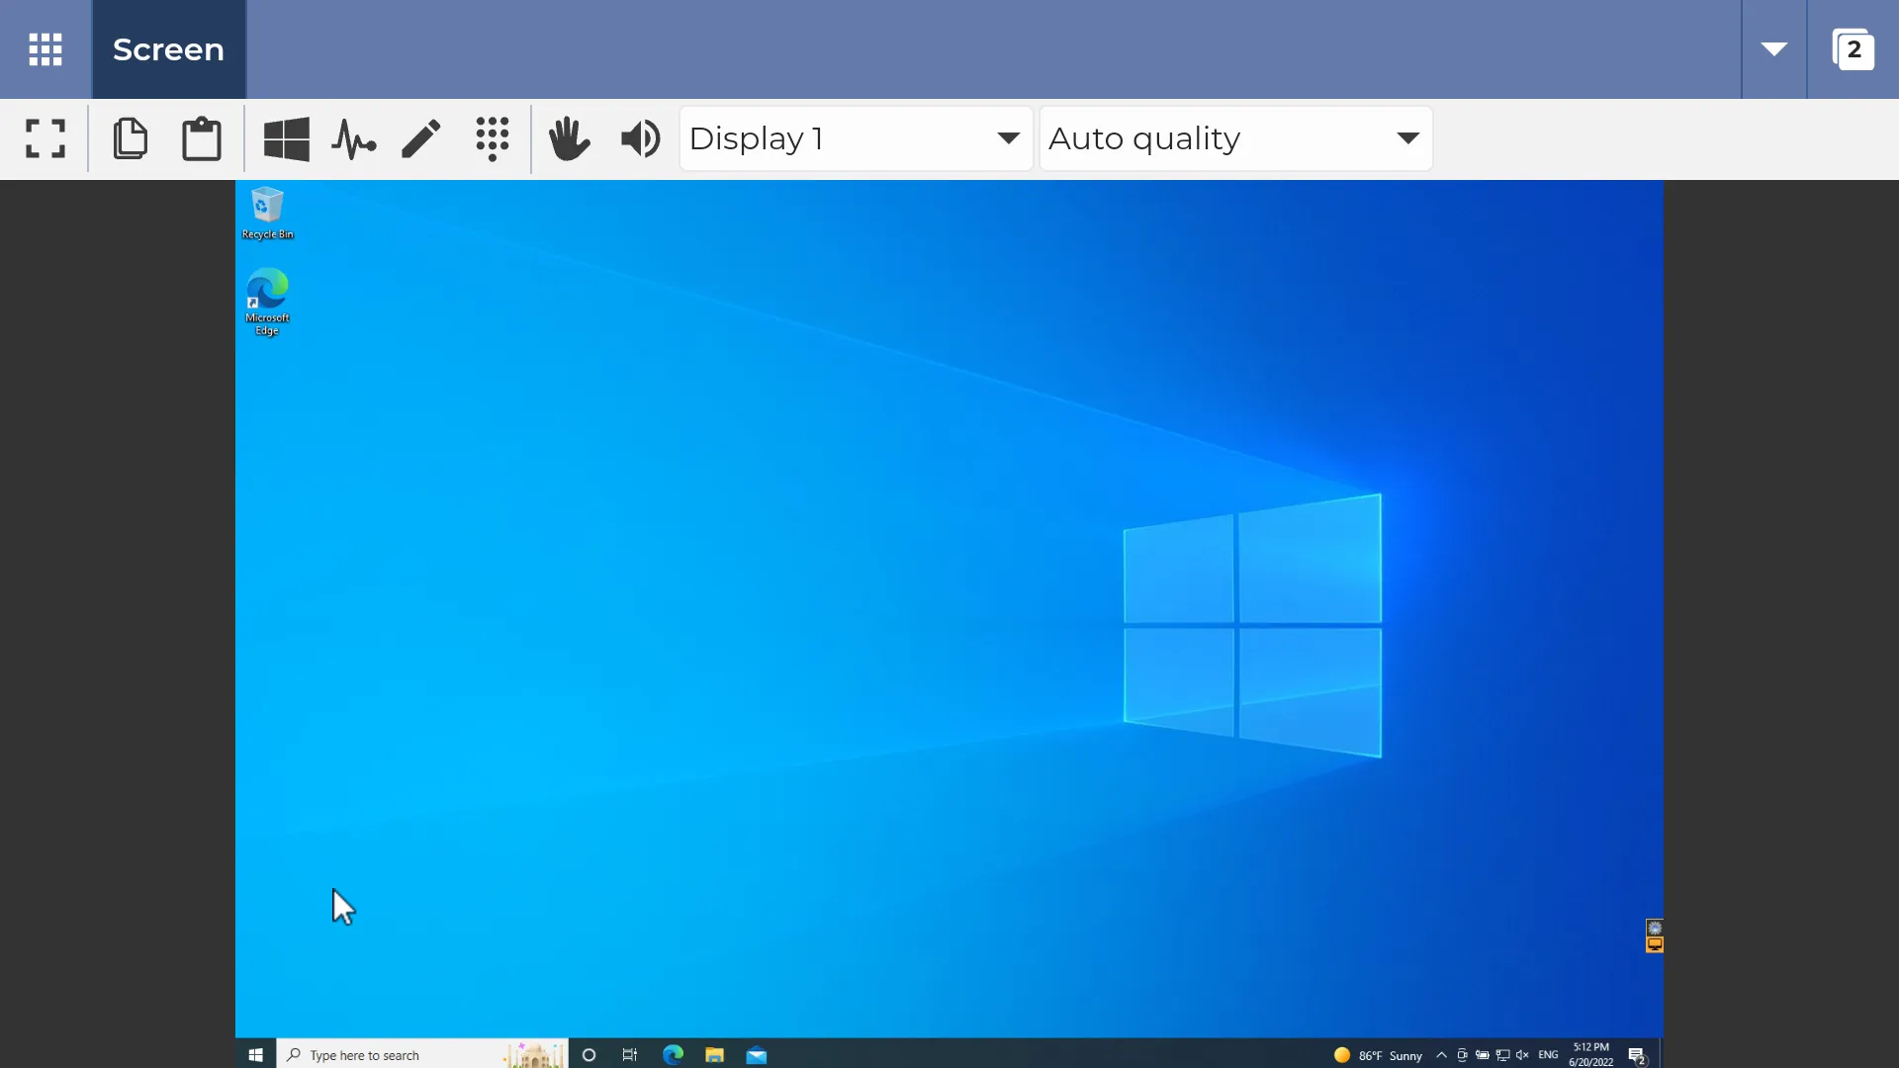Click the Meet Now tray icon
The image size is (1899, 1068).
[1462, 1055]
